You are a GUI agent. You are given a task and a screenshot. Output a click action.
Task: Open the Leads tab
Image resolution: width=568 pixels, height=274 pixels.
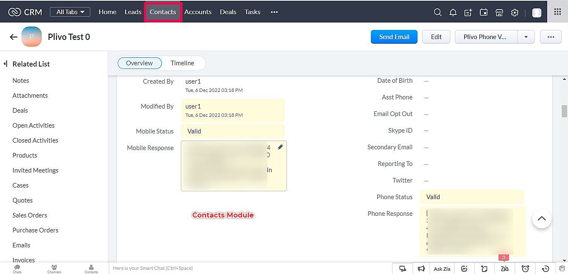133,12
